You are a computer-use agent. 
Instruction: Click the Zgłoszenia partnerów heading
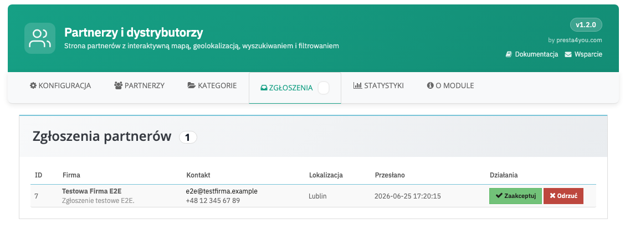click(101, 136)
